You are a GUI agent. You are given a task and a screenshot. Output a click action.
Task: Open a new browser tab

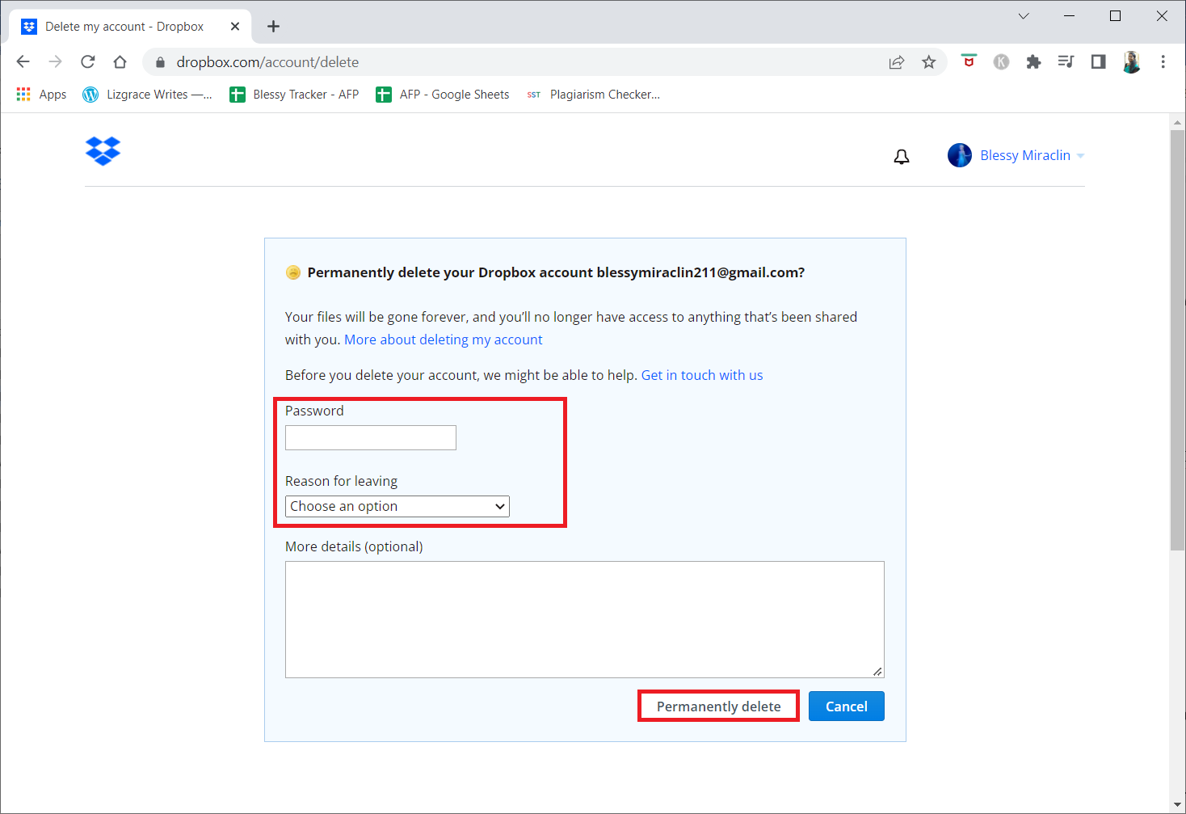click(273, 27)
